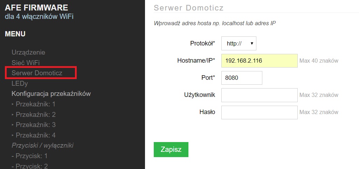Click the Hostname/IP input field
Image resolution: width=359 pixels, height=169 pixels.
click(260, 61)
